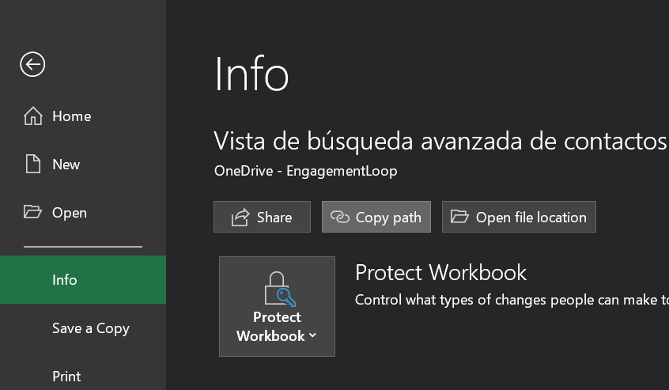Select the highlighted Info tab in sidebar

click(65, 280)
